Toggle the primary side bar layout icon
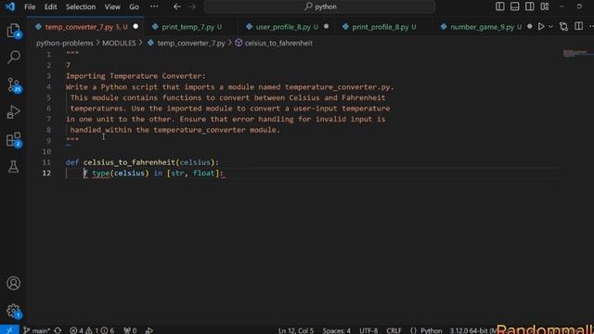This screenshot has width=594, height=334. pyautogui.click(x=500, y=6)
